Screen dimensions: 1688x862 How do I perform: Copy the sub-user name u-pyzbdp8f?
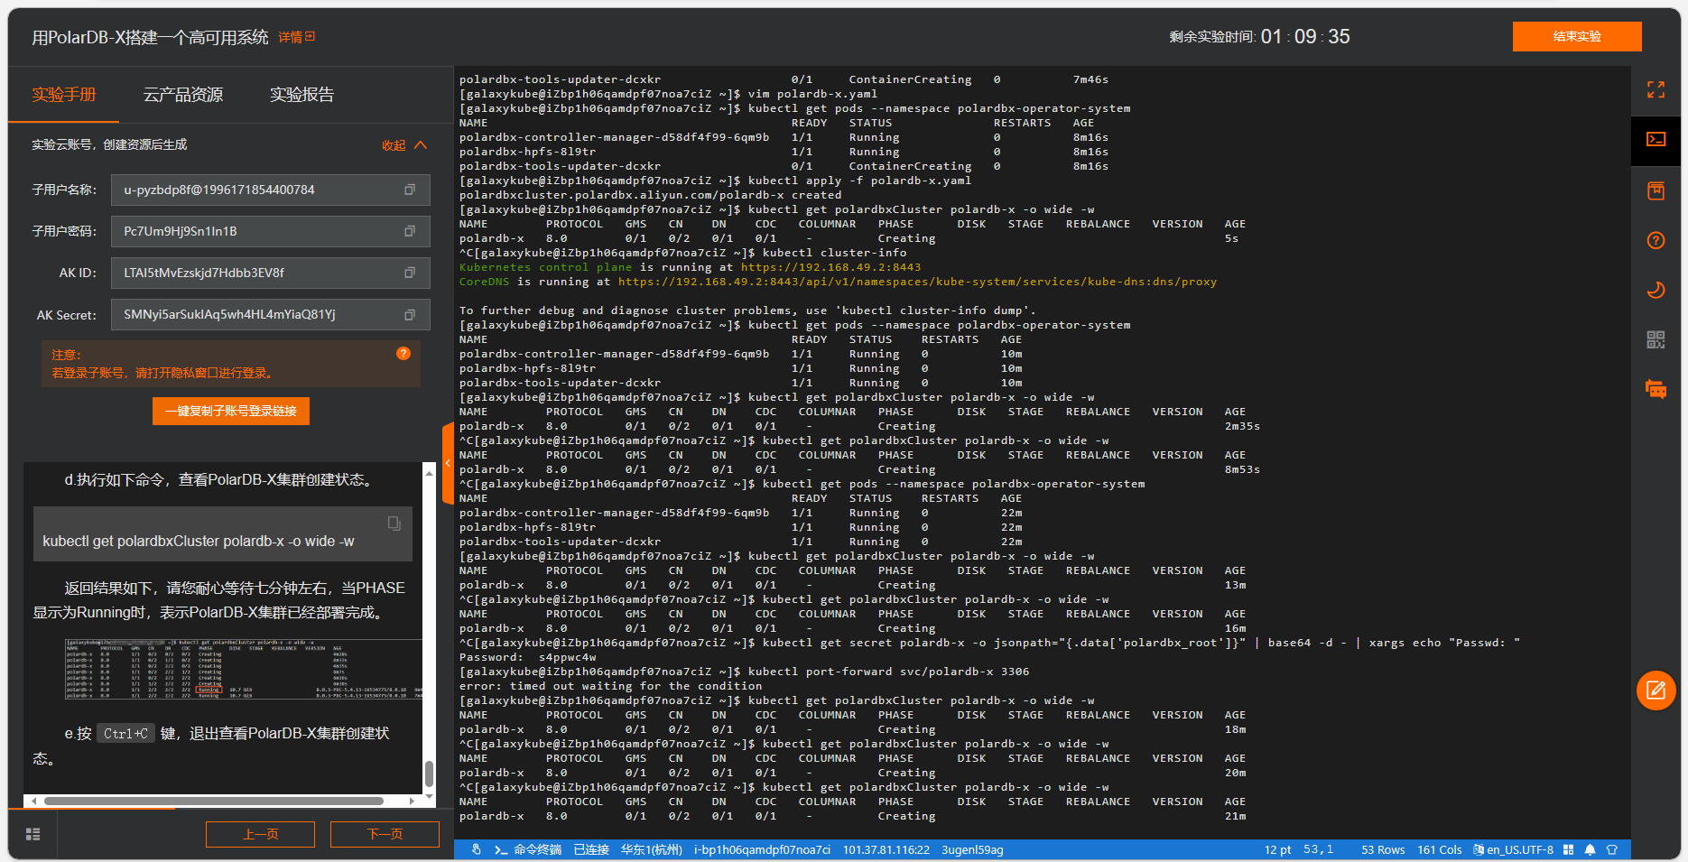click(x=410, y=190)
